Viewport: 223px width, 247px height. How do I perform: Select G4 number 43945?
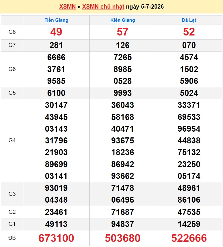point(56,117)
